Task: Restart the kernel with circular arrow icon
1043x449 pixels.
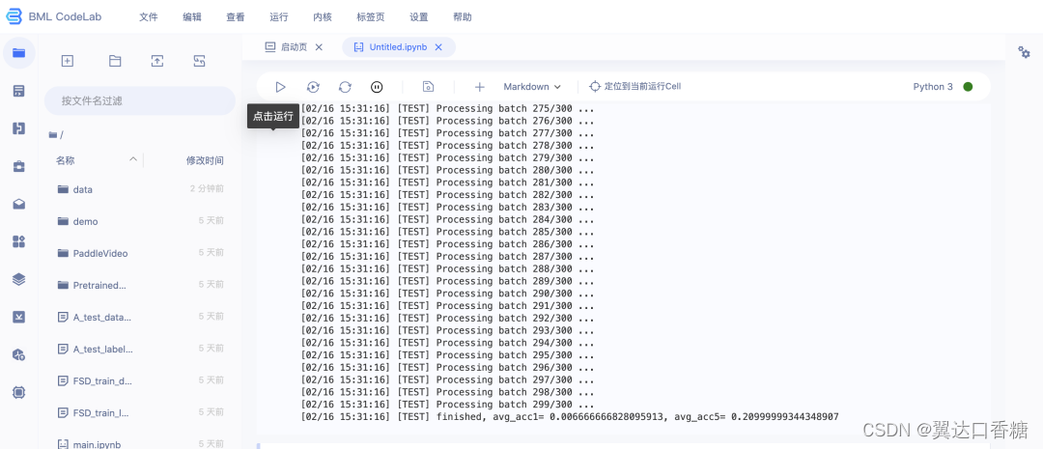Action: pos(345,87)
